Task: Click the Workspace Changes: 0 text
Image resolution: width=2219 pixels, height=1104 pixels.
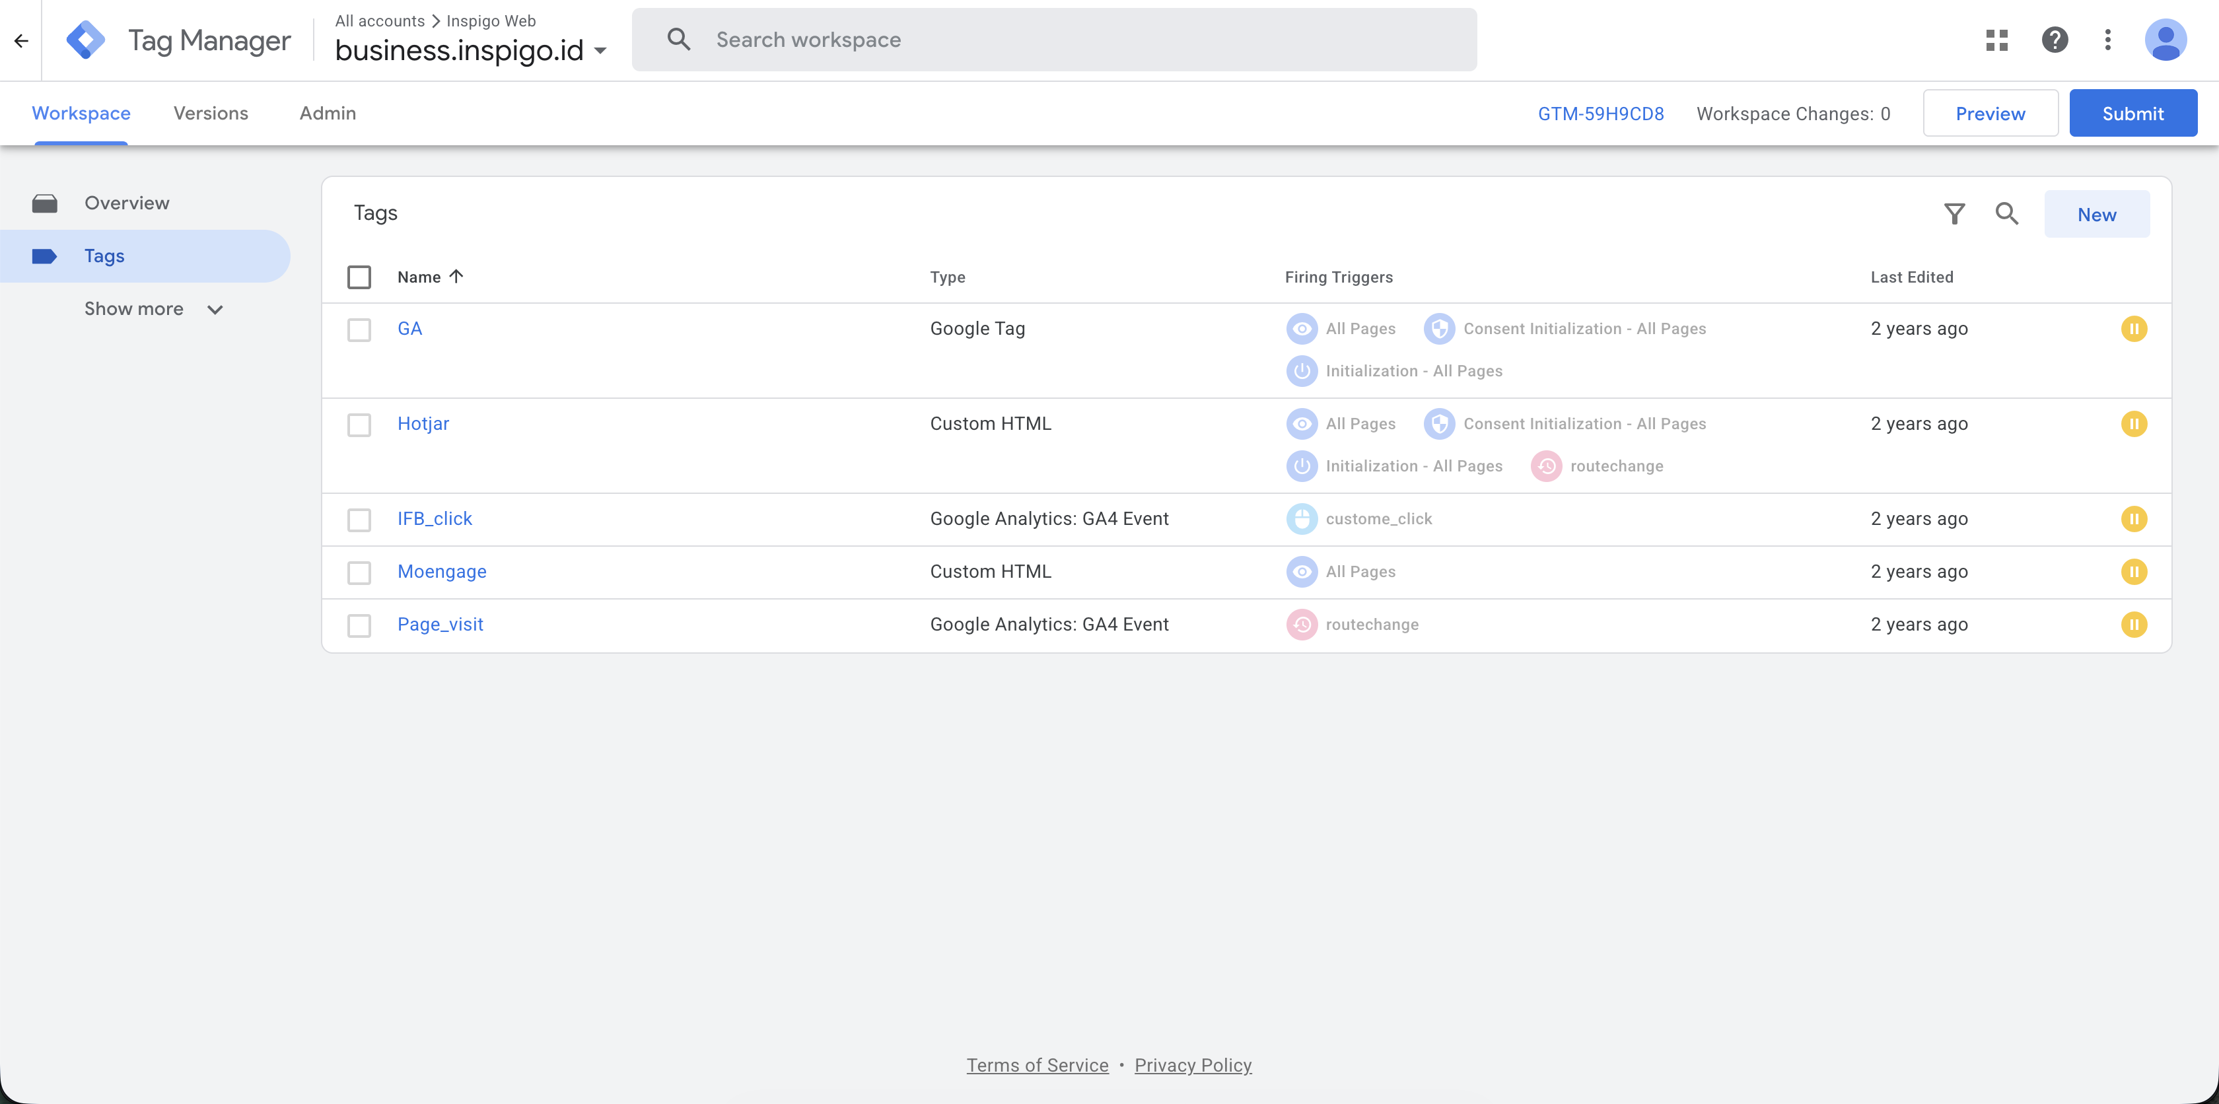Action: tap(1794, 114)
